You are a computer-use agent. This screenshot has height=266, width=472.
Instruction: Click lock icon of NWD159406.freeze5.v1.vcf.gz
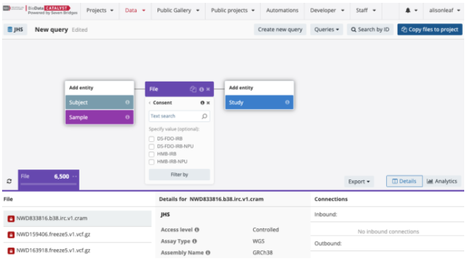pyautogui.click(x=11, y=235)
